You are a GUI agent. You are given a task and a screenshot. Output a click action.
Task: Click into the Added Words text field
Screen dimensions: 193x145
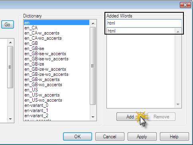click(x=144, y=23)
